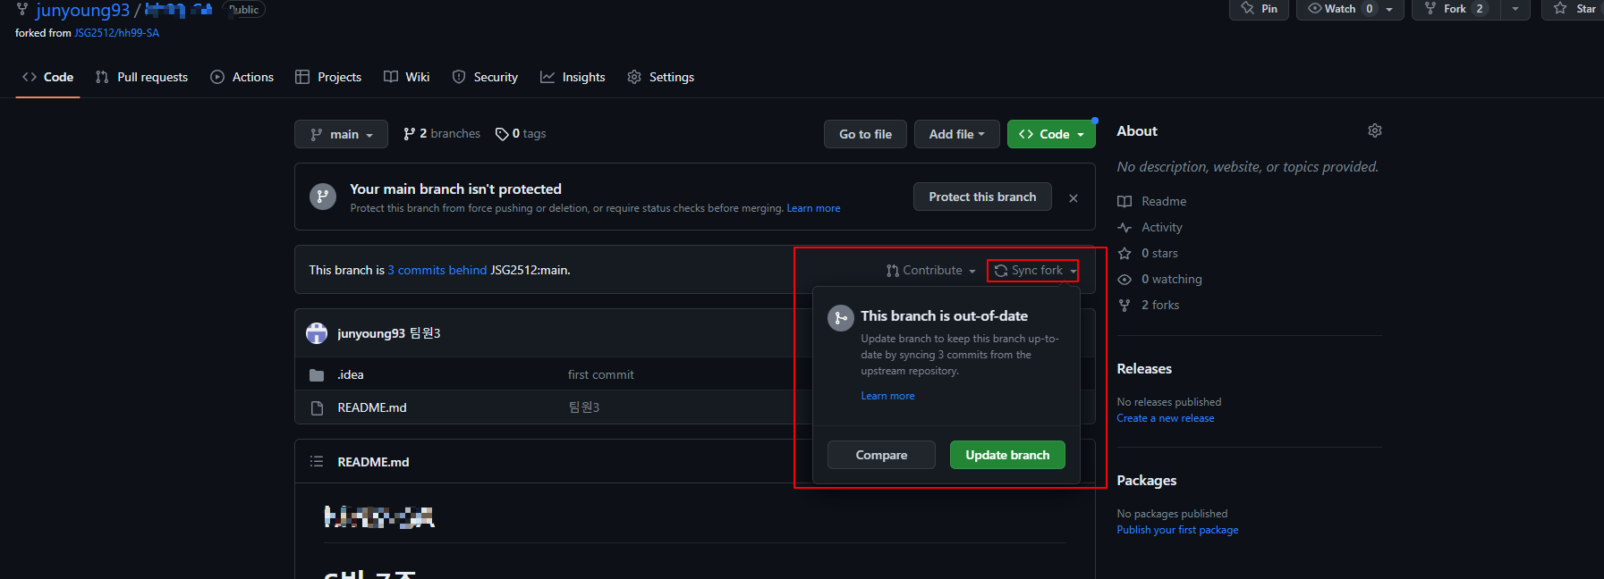Viewport: 1604px width, 579px height.
Task: Click the .idea folder icon
Action: pos(317,374)
